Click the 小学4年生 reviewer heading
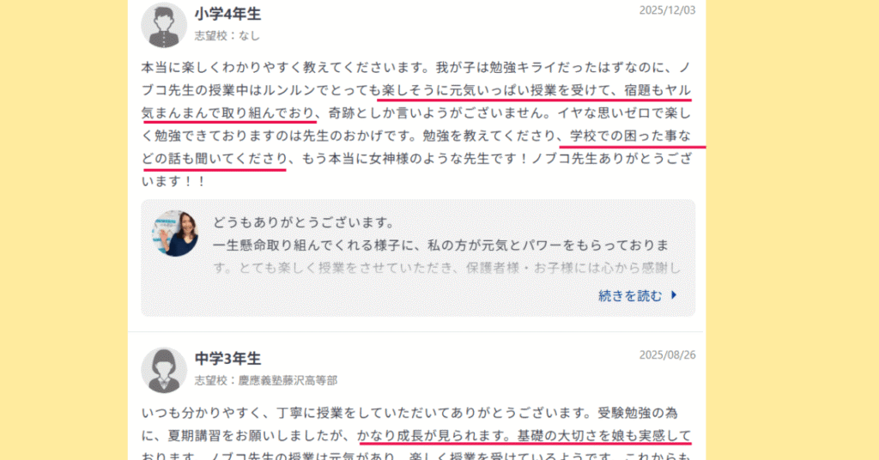The height and width of the screenshot is (460, 879). click(x=227, y=14)
